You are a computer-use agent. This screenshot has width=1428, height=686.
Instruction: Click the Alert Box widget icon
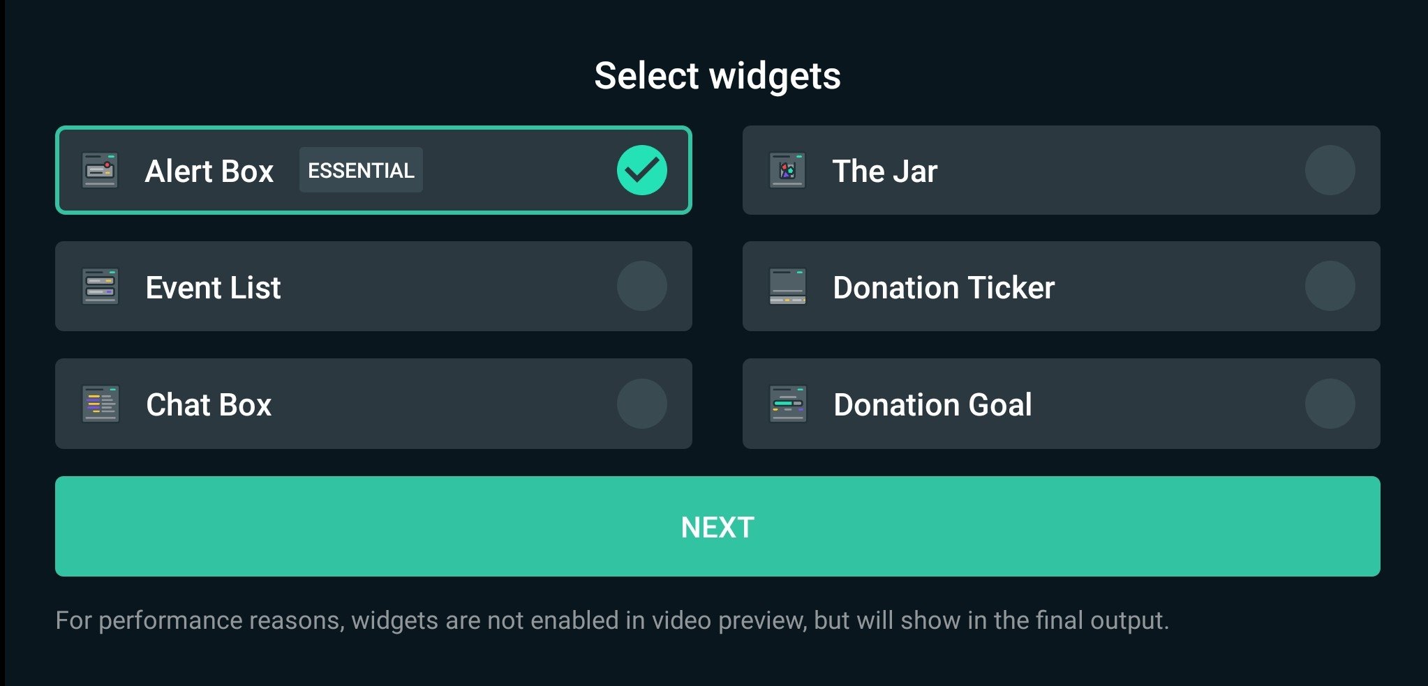(x=100, y=170)
